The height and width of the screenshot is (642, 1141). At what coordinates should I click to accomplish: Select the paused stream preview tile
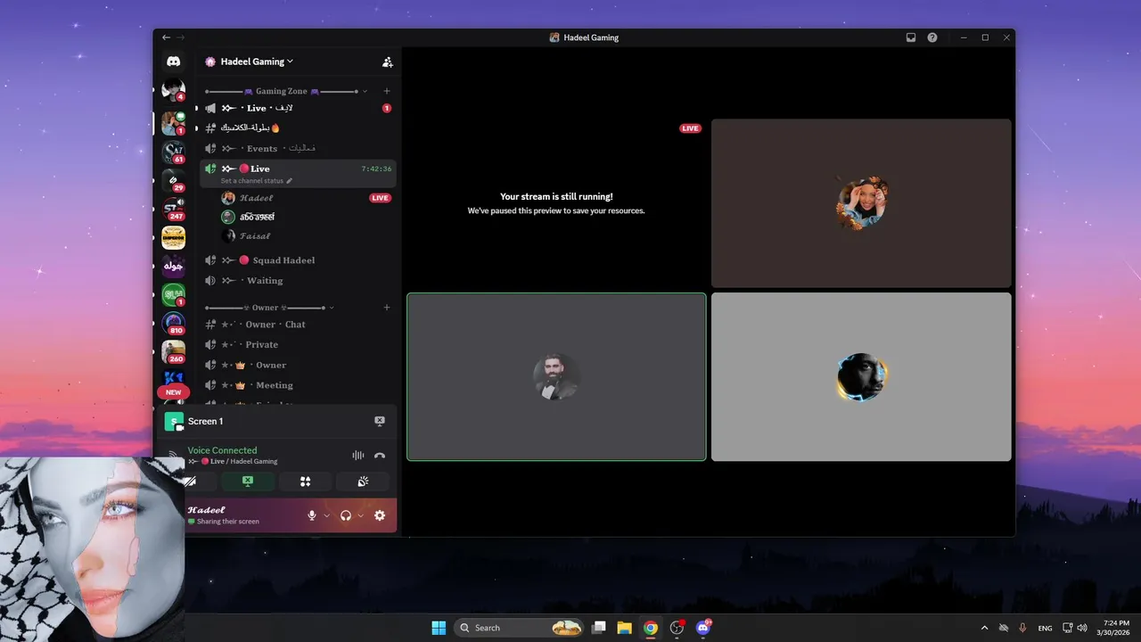coord(556,203)
